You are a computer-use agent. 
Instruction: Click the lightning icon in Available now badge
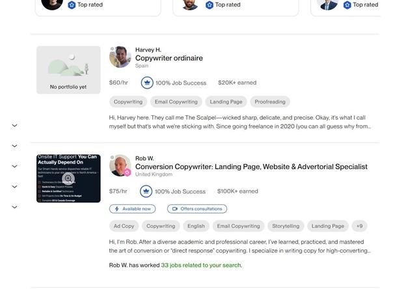(x=116, y=209)
